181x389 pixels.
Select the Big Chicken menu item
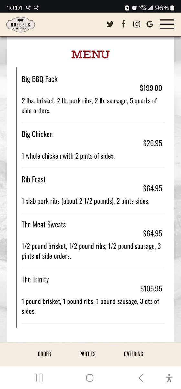(37, 134)
